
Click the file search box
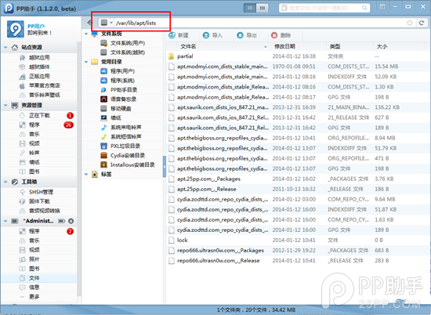[x=324, y=8]
